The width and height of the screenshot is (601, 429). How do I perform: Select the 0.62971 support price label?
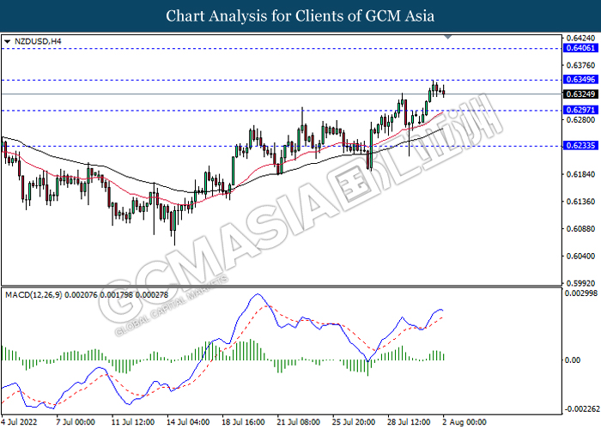(580, 111)
